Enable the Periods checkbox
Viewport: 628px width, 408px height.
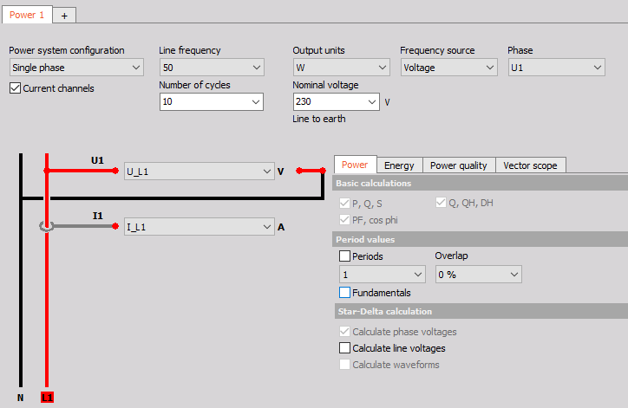coord(344,256)
